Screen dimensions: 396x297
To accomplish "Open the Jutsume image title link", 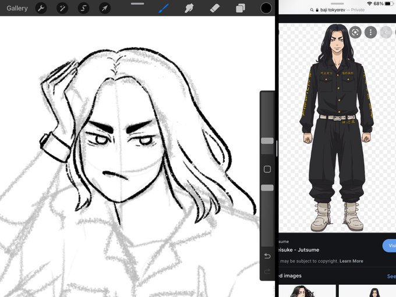I will point(299,250).
